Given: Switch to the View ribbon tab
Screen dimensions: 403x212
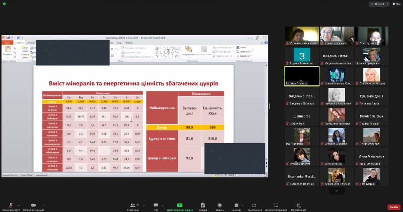Looking at the screenshot, I should pos(119,43).
